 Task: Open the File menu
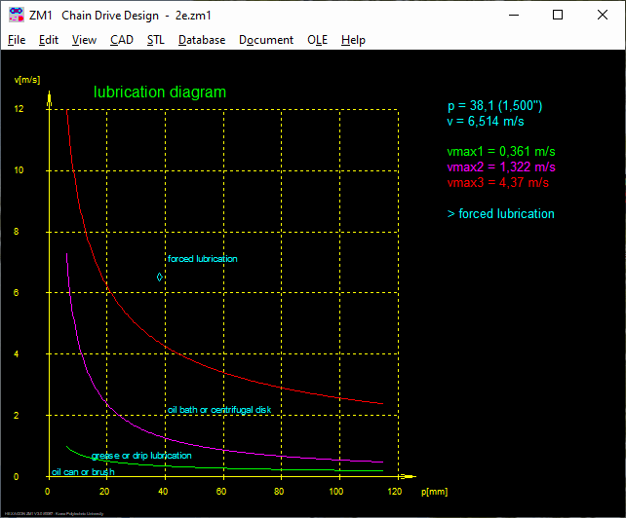point(17,40)
